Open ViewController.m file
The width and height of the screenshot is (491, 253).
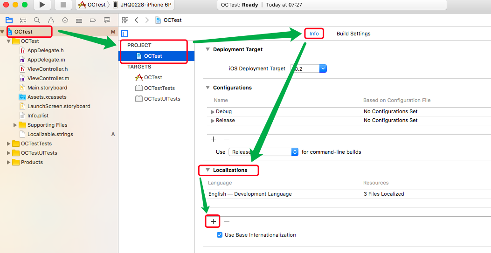coord(48,78)
